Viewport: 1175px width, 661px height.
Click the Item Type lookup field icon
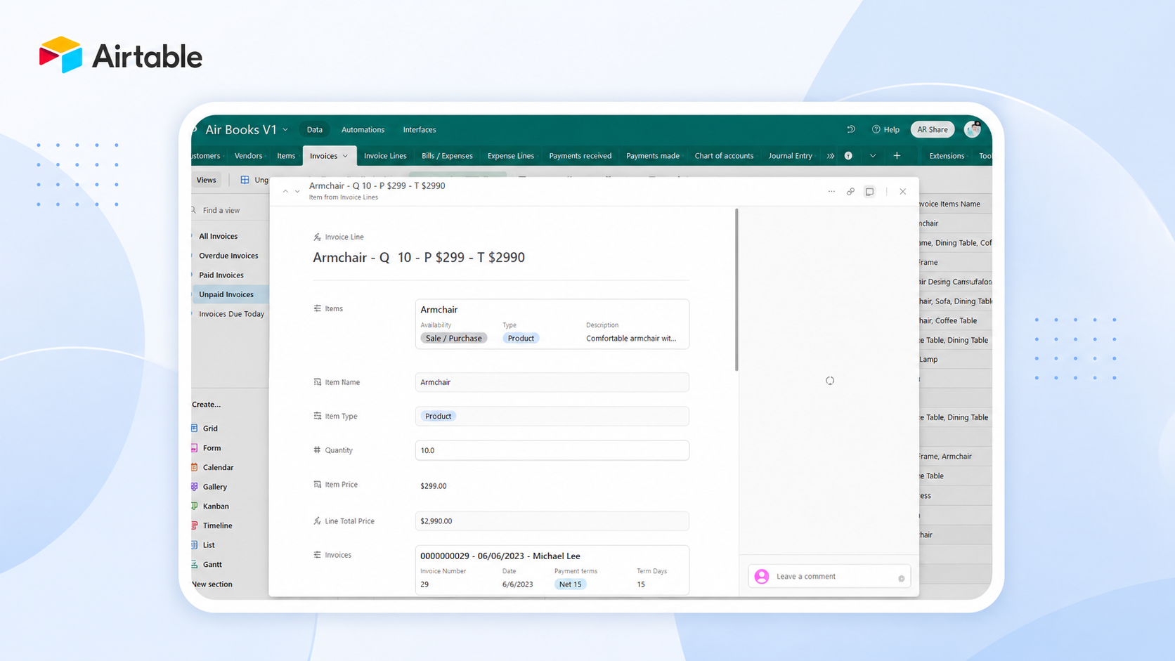click(x=317, y=416)
